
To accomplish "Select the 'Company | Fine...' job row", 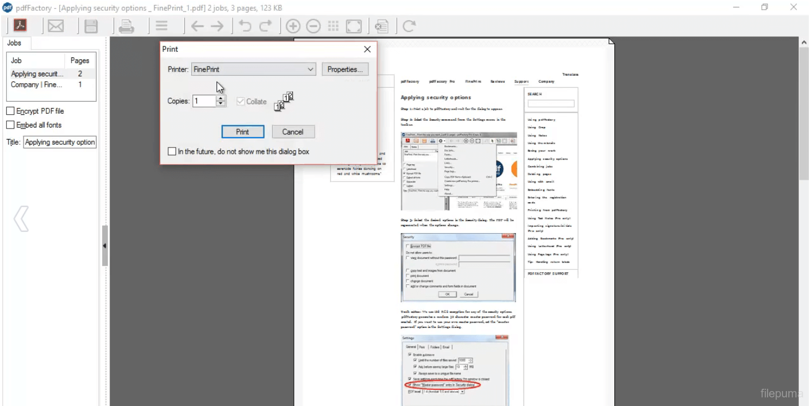I will point(51,84).
